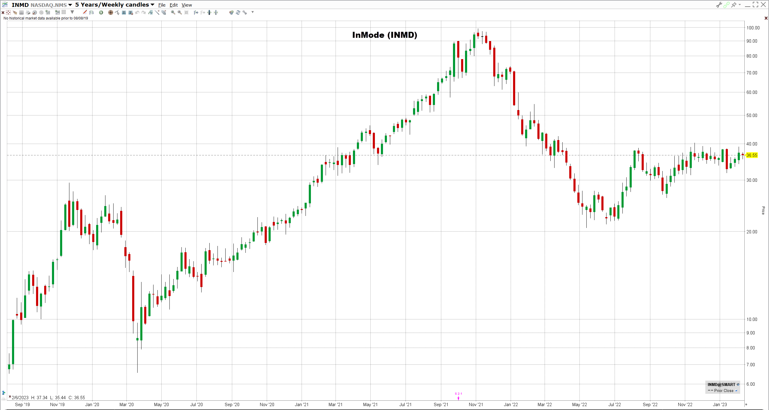Zoom in with the plus magnifier
Image resolution: width=769 pixels, height=410 pixels.
[173, 13]
